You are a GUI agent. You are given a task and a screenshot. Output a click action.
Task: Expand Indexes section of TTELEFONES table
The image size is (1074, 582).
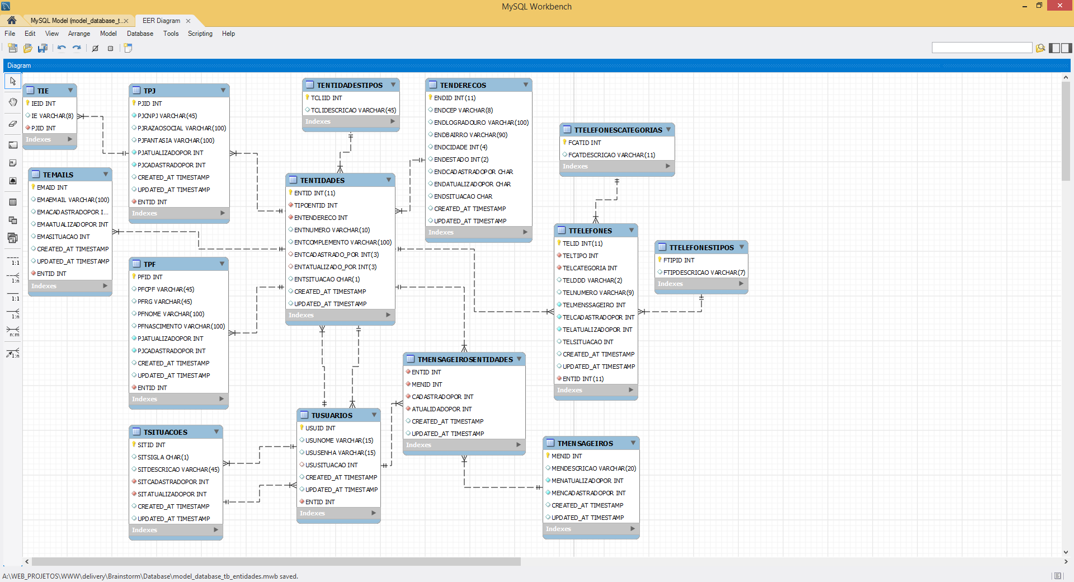(631, 390)
